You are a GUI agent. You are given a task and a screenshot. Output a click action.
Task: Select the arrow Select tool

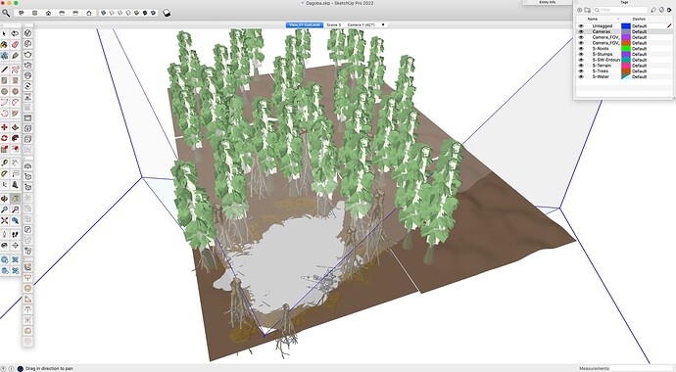coord(4,33)
